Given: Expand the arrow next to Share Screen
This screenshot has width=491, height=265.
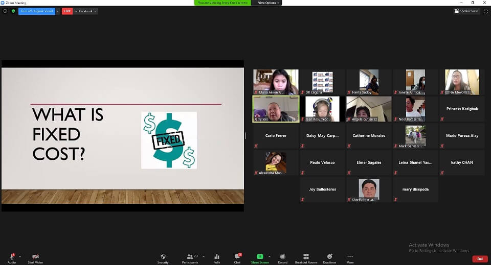Looking at the screenshot, I should pyautogui.click(x=270, y=256).
